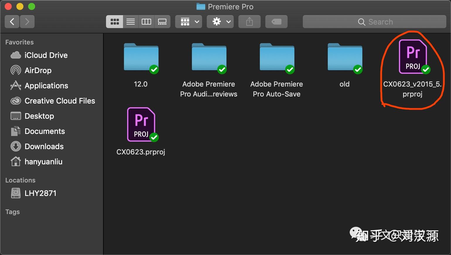Click the Favorites section header
The image size is (451, 255).
click(19, 42)
